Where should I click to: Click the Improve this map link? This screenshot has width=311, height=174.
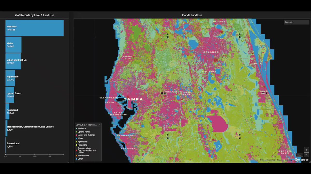point(285,160)
